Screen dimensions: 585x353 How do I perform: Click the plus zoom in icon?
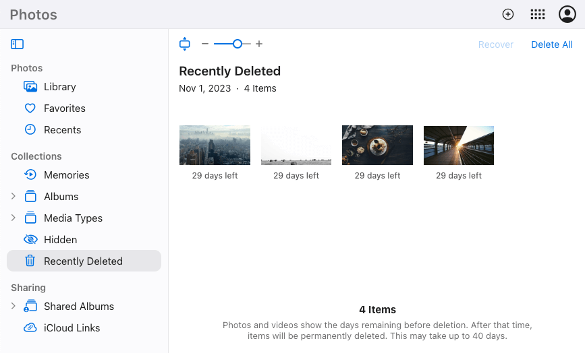[259, 44]
